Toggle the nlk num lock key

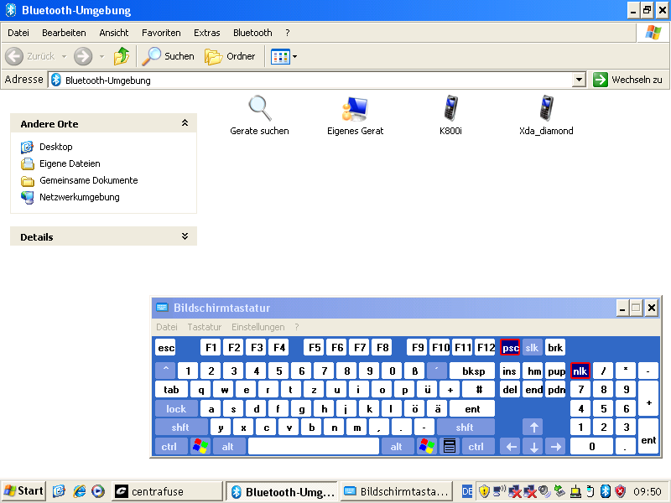pyautogui.click(x=580, y=371)
